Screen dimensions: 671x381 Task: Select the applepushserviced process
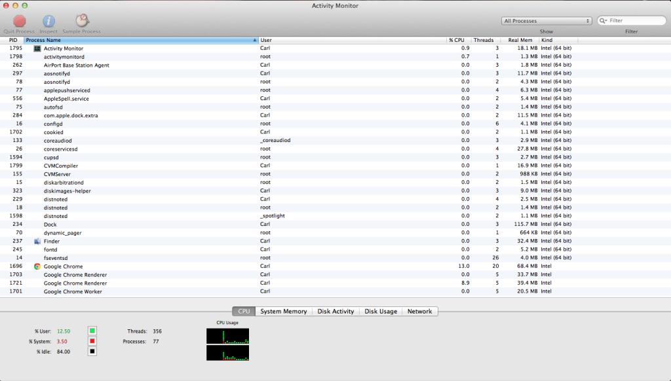[335, 90]
